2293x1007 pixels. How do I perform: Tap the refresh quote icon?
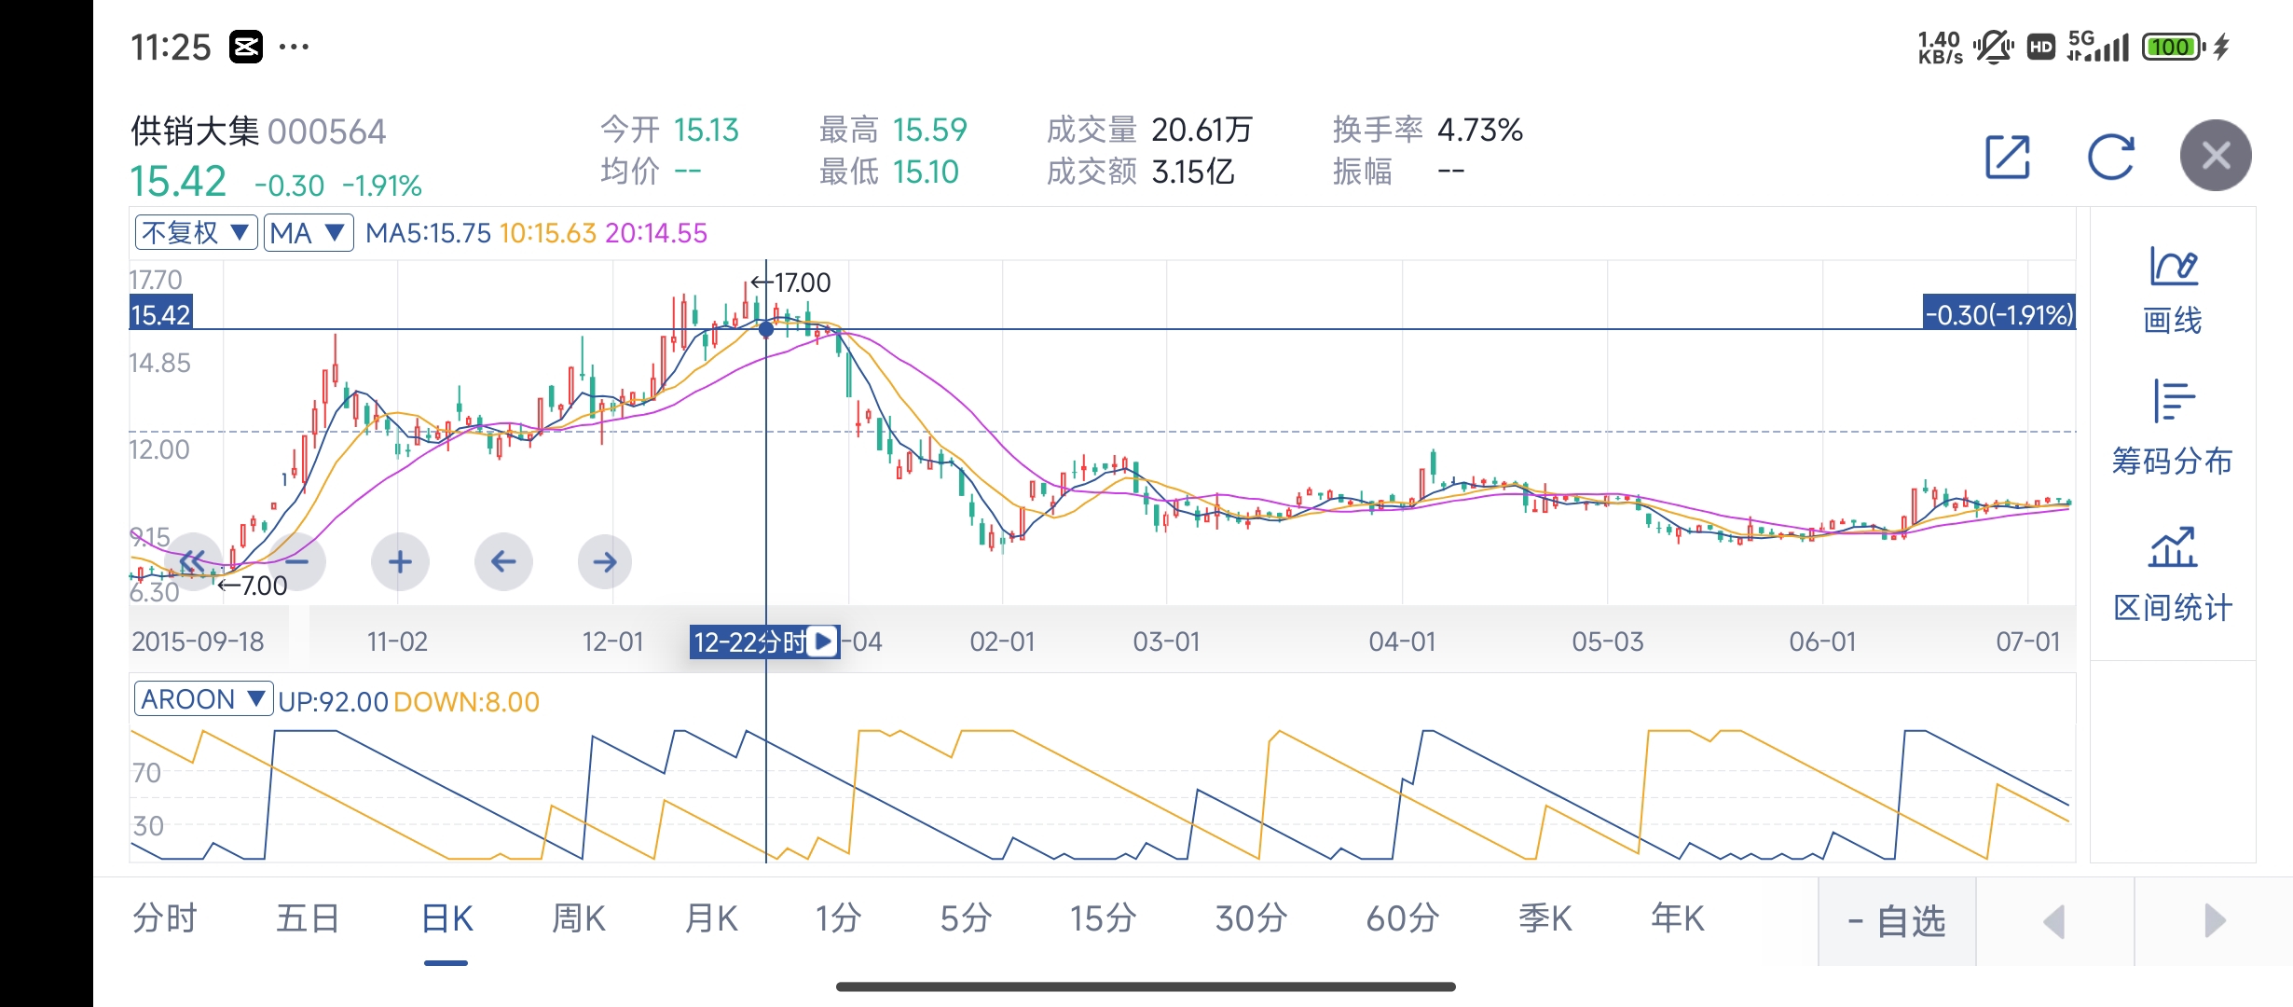pyautogui.click(x=2110, y=157)
